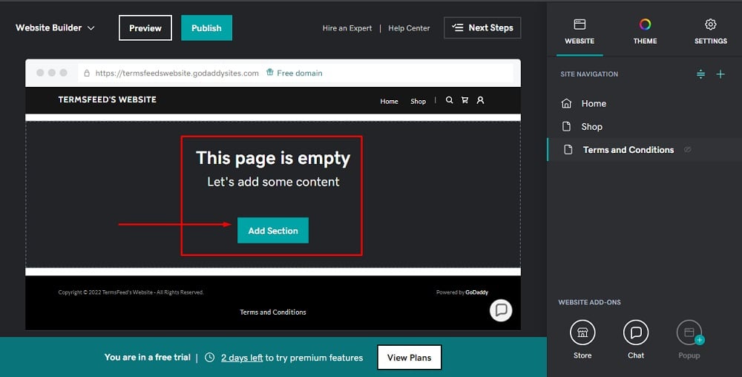This screenshot has height=377, width=742.
Task: Click the SITE NAVIGATION heading
Action: tap(589, 74)
